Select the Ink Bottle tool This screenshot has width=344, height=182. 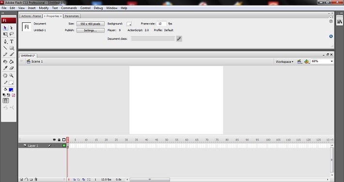[x=5, y=62]
